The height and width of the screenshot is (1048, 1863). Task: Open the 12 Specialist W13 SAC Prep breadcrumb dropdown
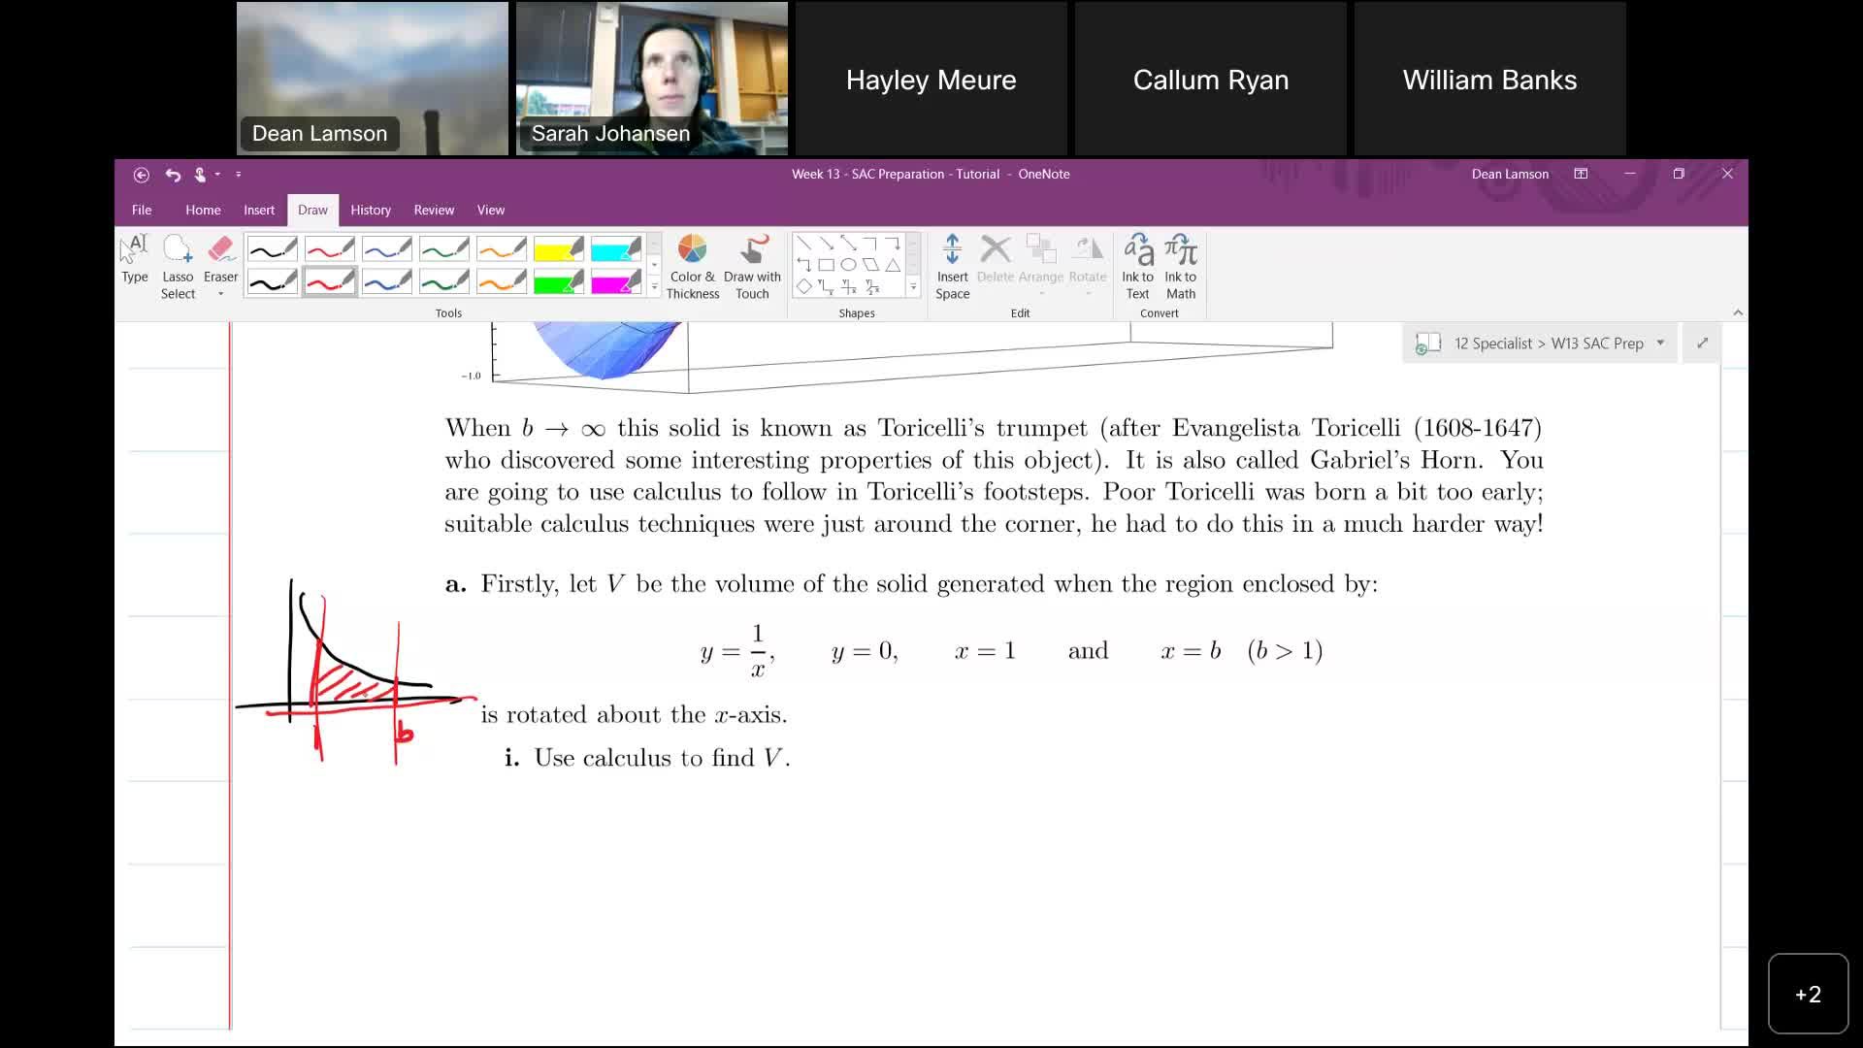1660,343
